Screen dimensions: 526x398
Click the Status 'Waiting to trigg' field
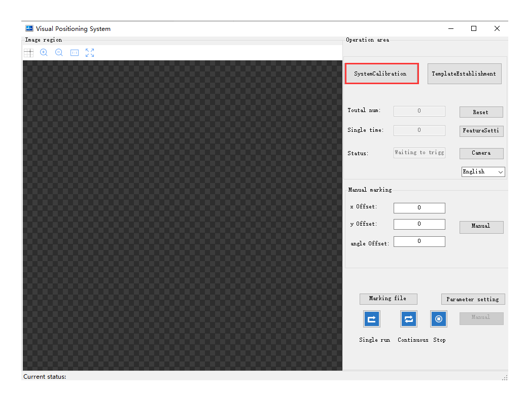[419, 153]
